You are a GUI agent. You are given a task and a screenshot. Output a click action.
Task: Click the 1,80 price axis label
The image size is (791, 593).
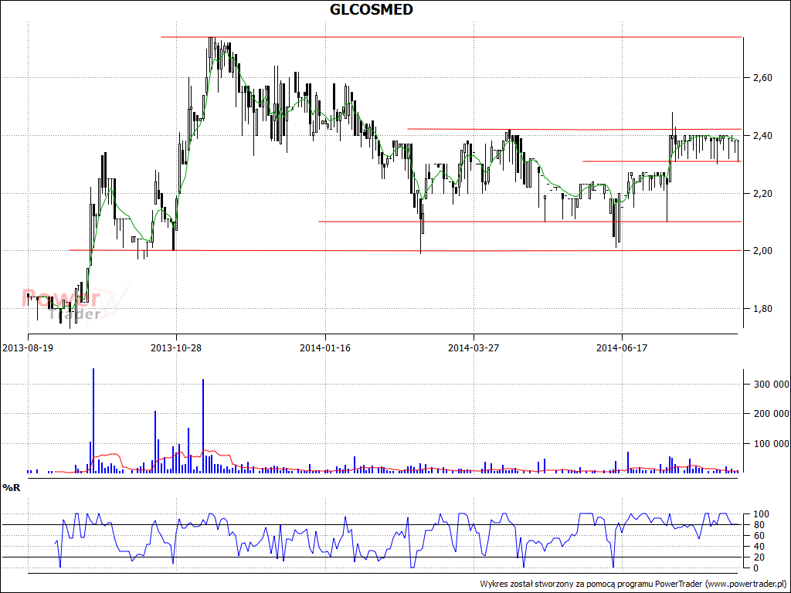coord(762,309)
